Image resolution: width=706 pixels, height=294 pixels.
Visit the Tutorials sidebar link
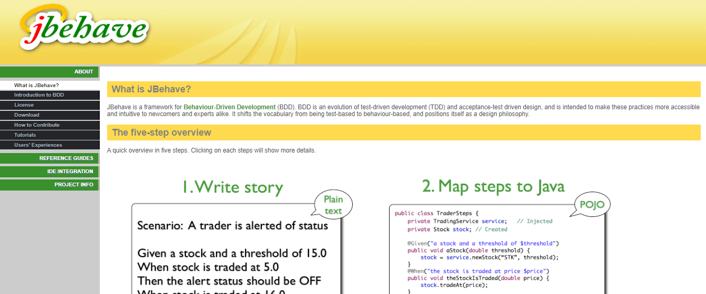point(25,135)
